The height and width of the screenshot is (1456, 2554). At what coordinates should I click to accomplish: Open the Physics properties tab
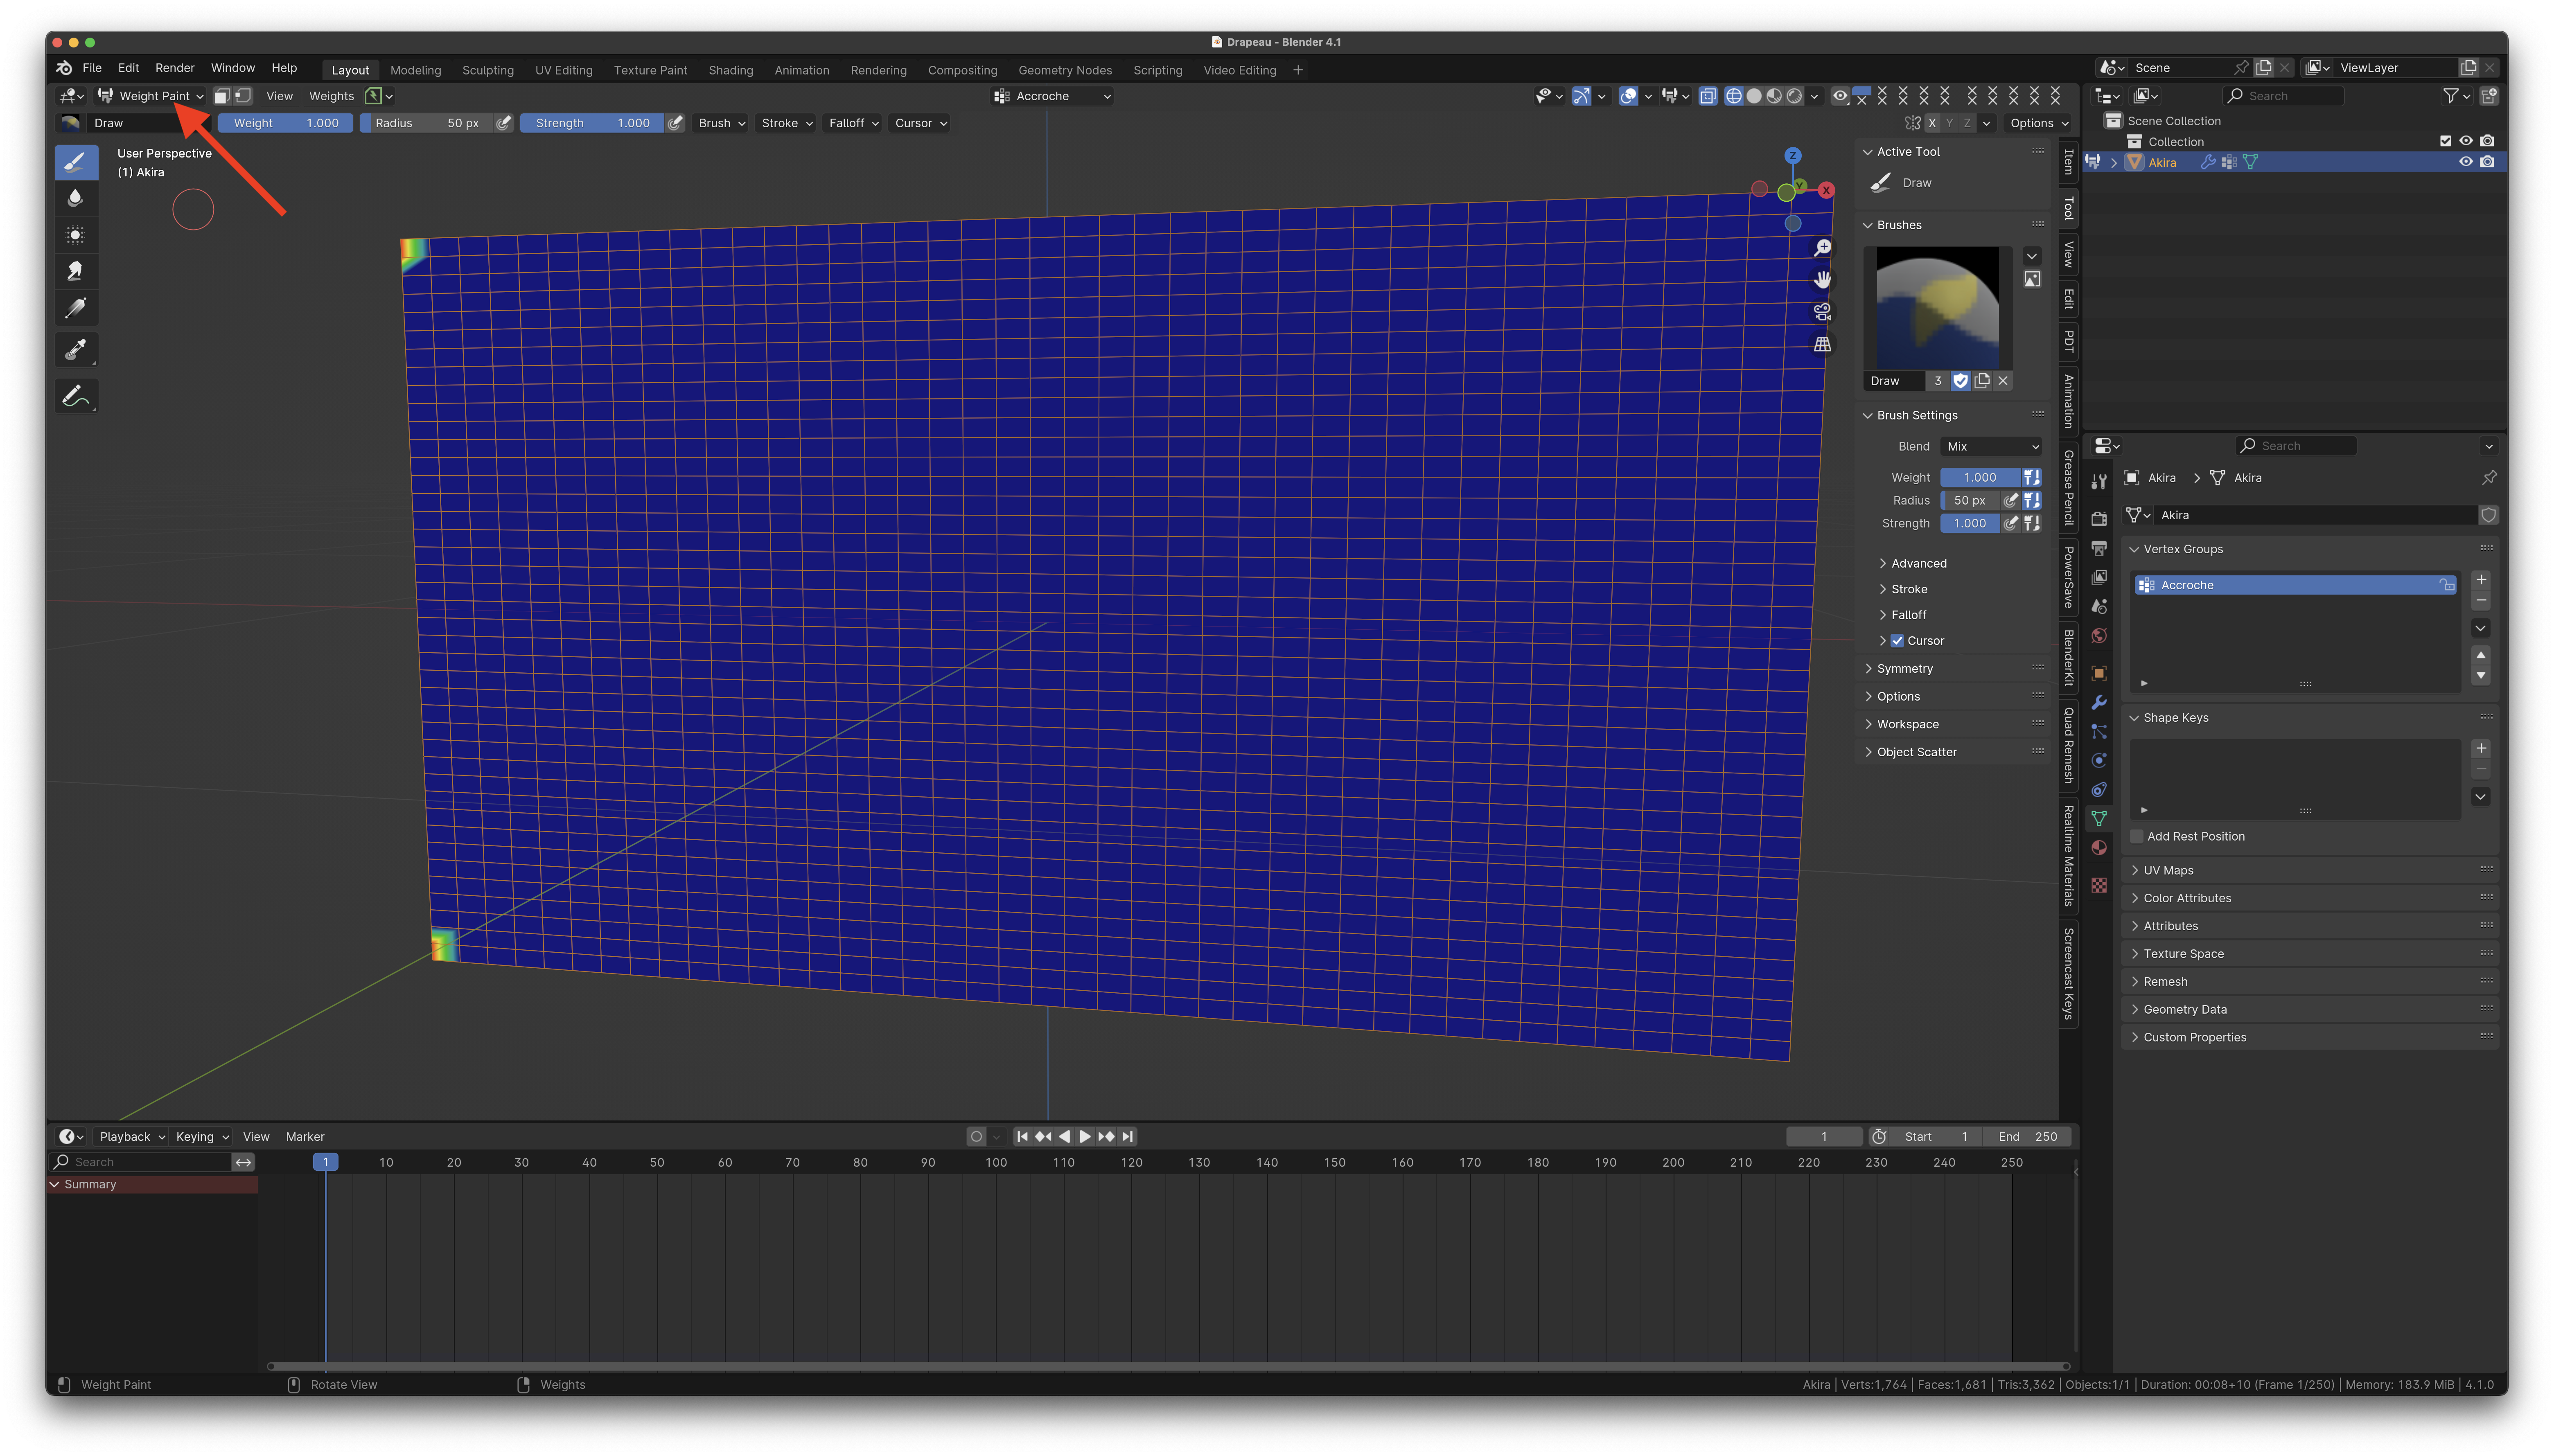click(2099, 761)
